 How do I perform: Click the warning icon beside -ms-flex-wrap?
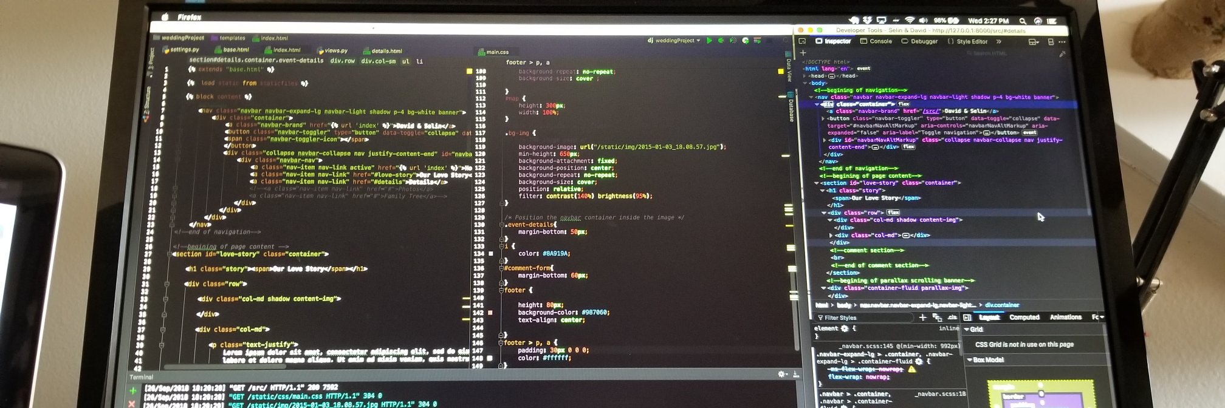pos(911,369)
